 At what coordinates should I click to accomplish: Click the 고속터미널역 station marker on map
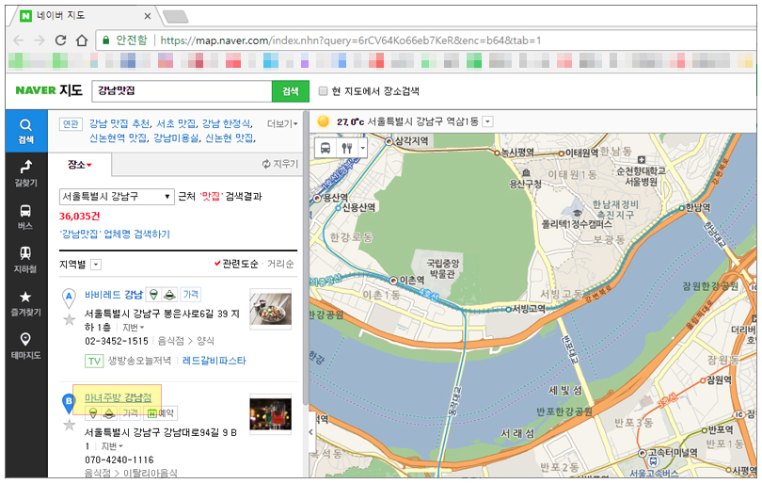[x=642, y=453]
